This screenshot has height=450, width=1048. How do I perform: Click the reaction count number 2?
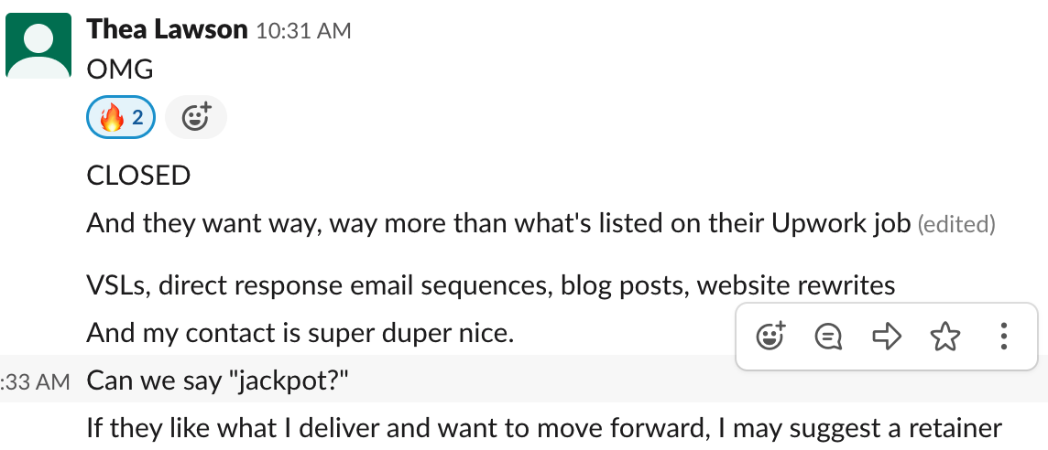[137, 118]
